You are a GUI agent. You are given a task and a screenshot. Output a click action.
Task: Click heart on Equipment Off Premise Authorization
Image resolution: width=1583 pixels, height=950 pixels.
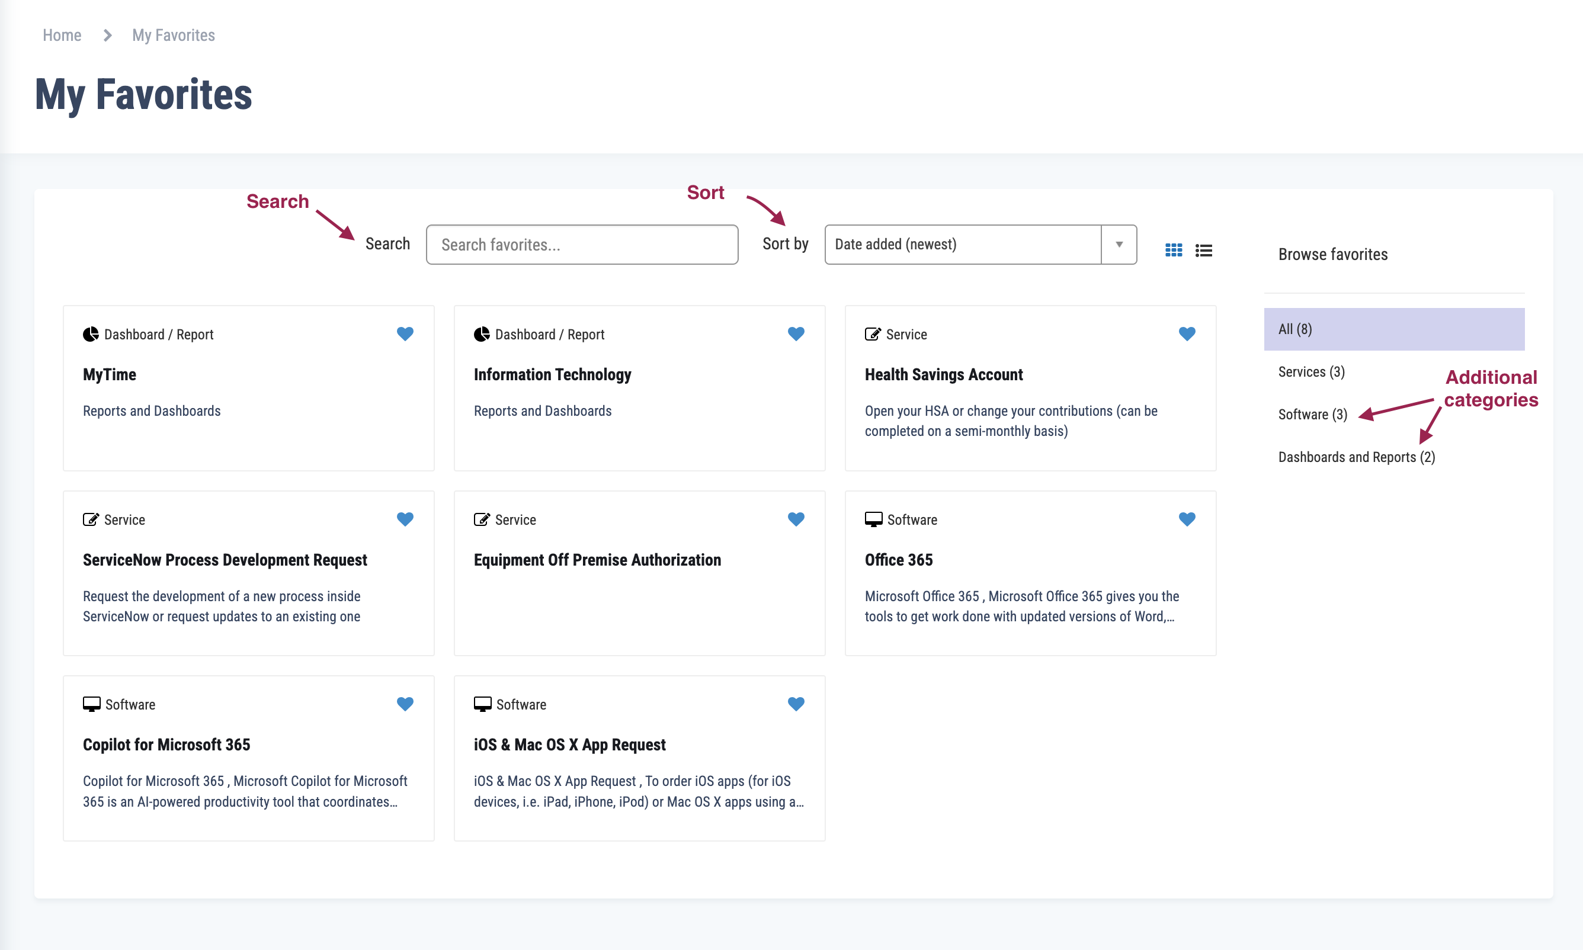[795, 519]
